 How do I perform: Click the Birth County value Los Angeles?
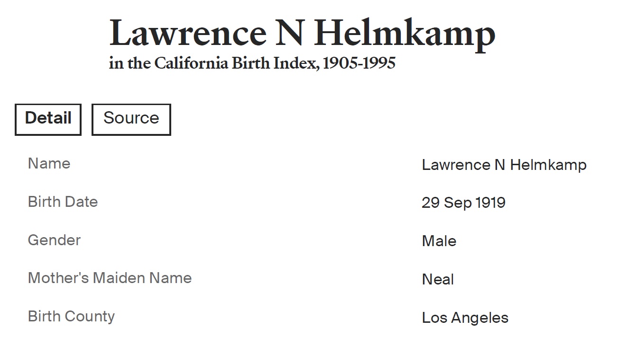point(465,318)
